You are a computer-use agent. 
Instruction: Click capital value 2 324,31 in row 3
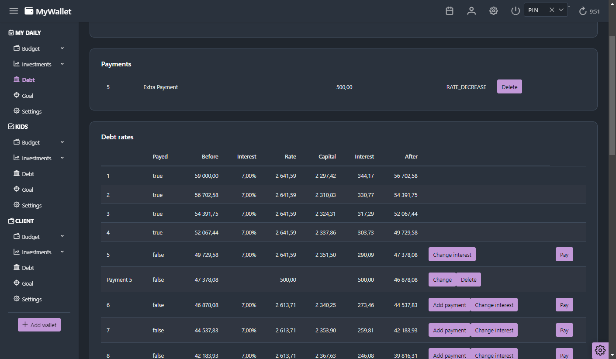point(325,214)
